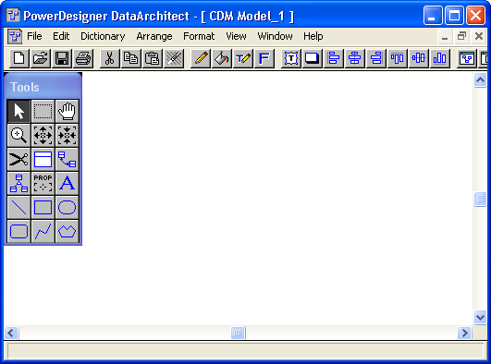Select the PROP properties tool

coord(43,184)
